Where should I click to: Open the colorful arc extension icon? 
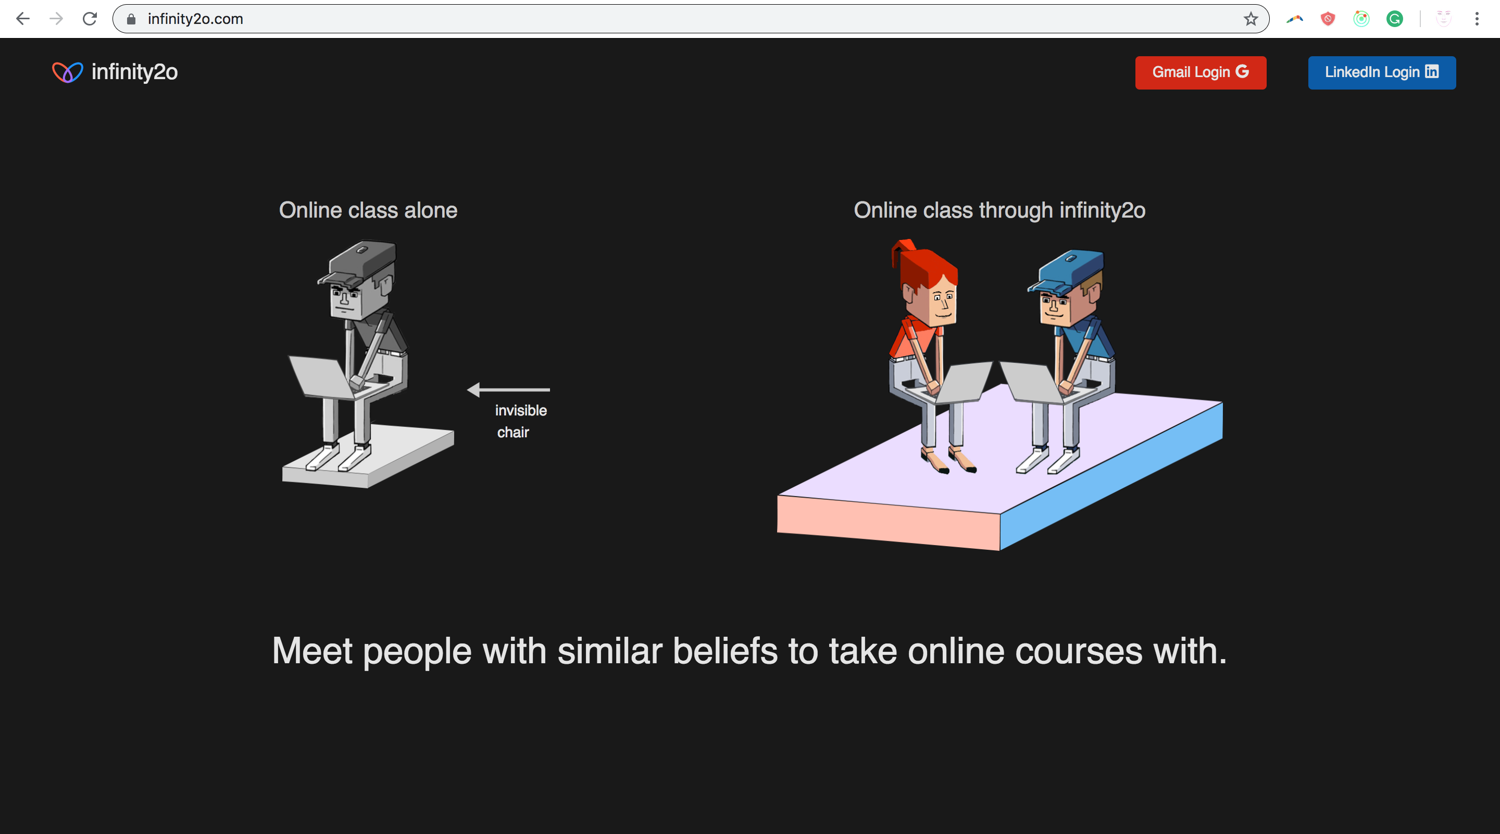[x=1294, y=19]
